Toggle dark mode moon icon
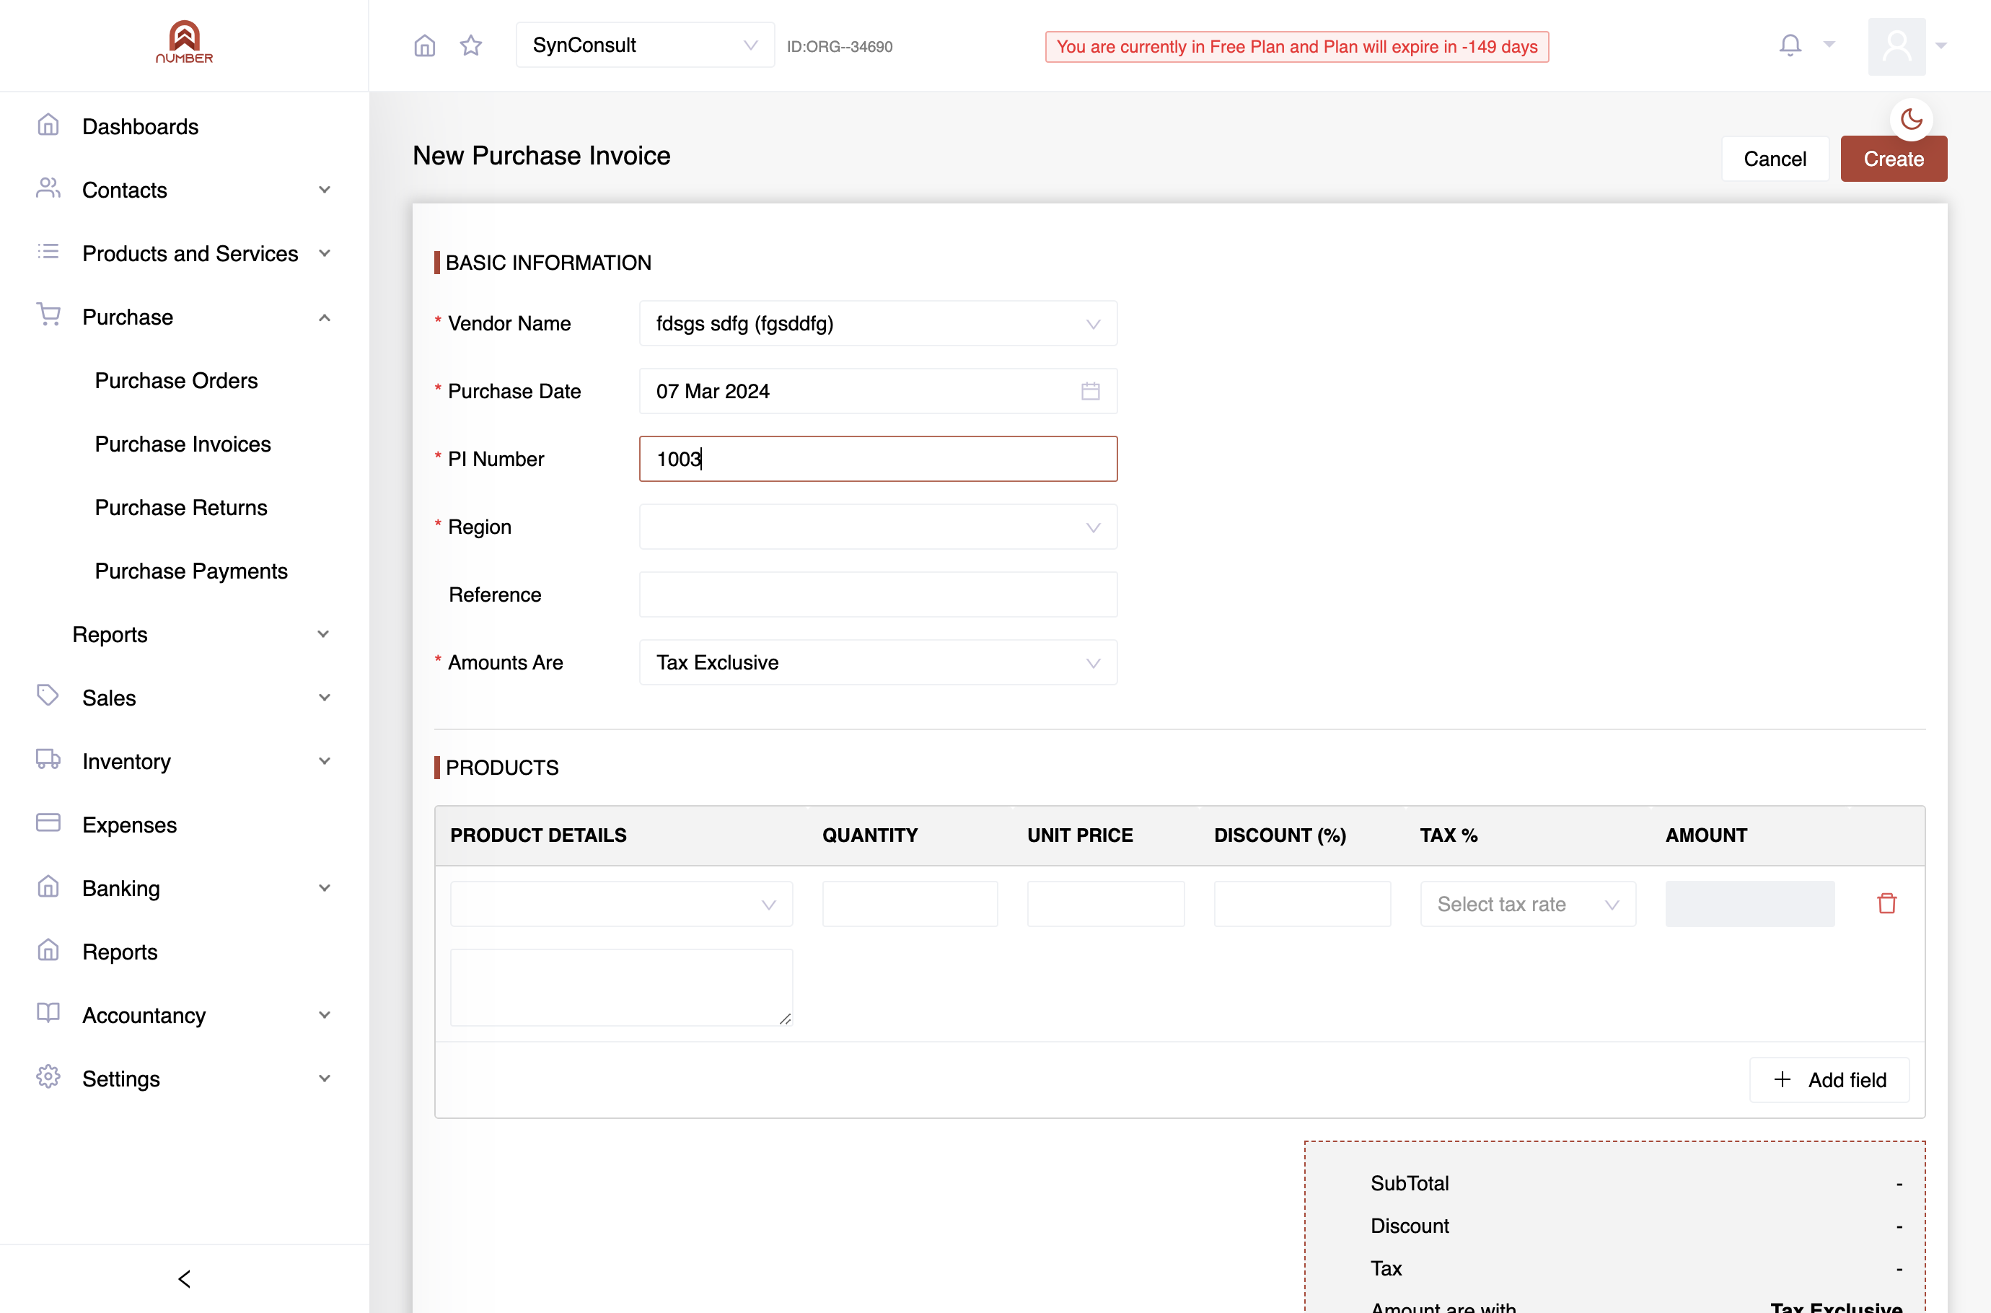This screenshot has width=1991, height=1313. click(1912, 119)
